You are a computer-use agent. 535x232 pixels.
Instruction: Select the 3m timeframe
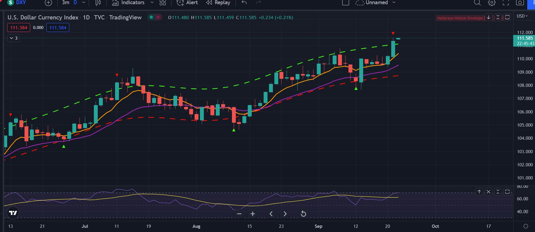click(x=65, y=3)
